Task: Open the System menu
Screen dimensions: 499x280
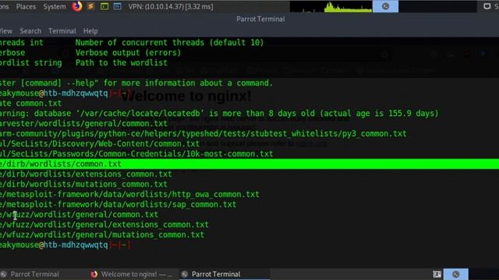Action: (55, 7)
